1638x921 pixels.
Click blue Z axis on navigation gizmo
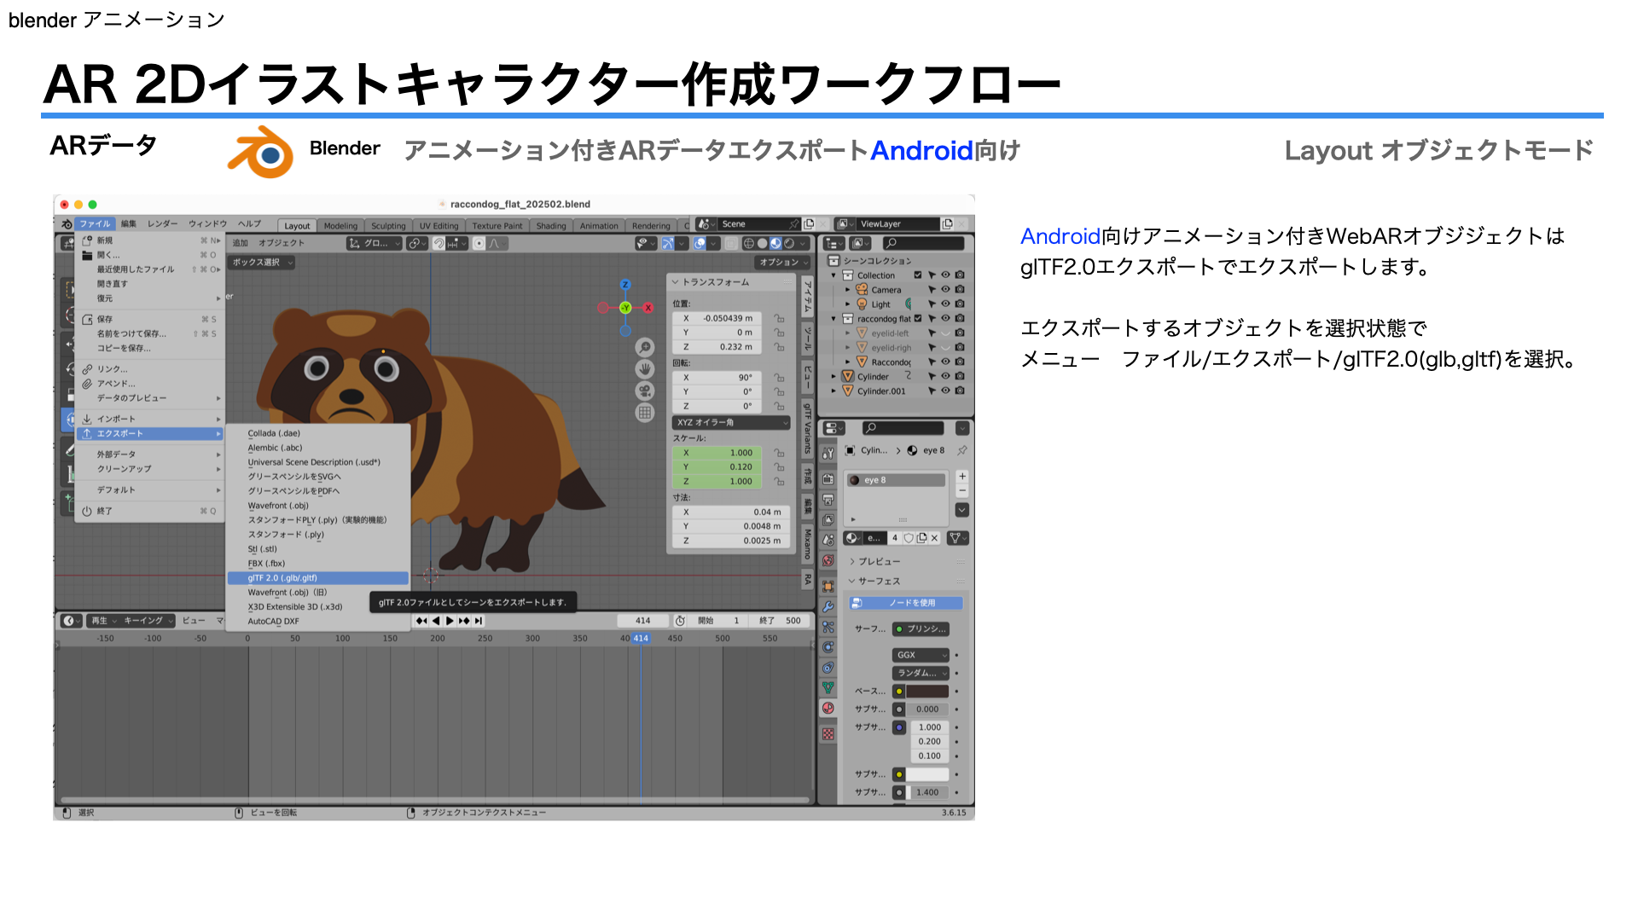[625, 285]
